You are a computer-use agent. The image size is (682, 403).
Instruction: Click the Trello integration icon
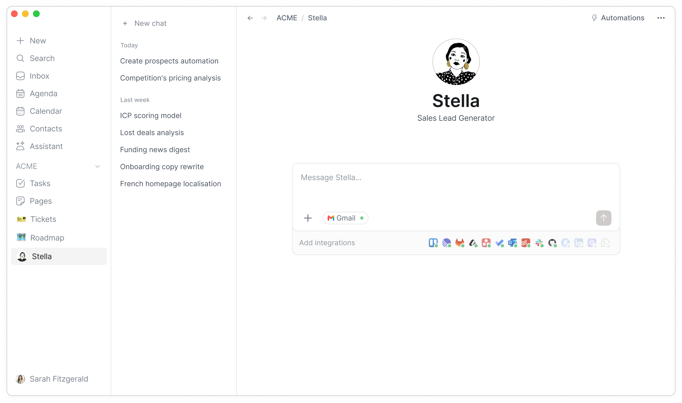[x=433, y=243]
